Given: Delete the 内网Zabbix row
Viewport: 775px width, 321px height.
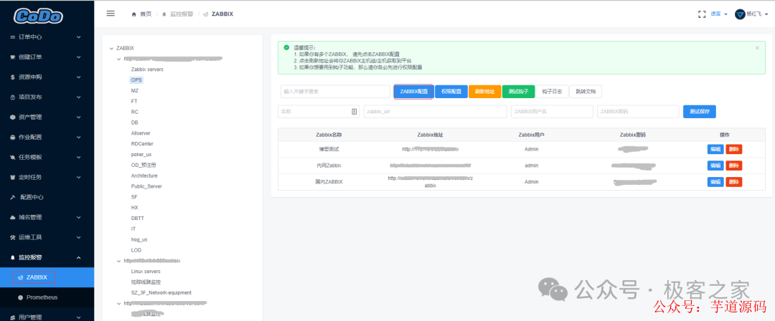Looking at the screenshot, I should (x=734, y=166).
